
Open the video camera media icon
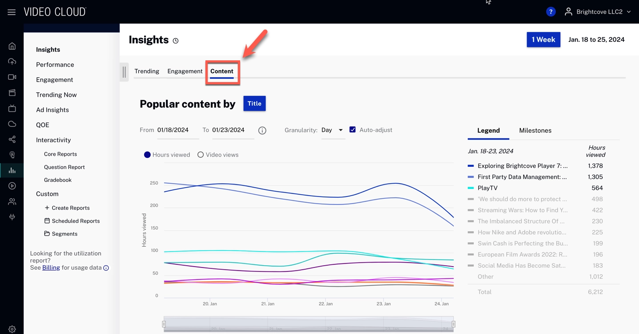[12, 77]
